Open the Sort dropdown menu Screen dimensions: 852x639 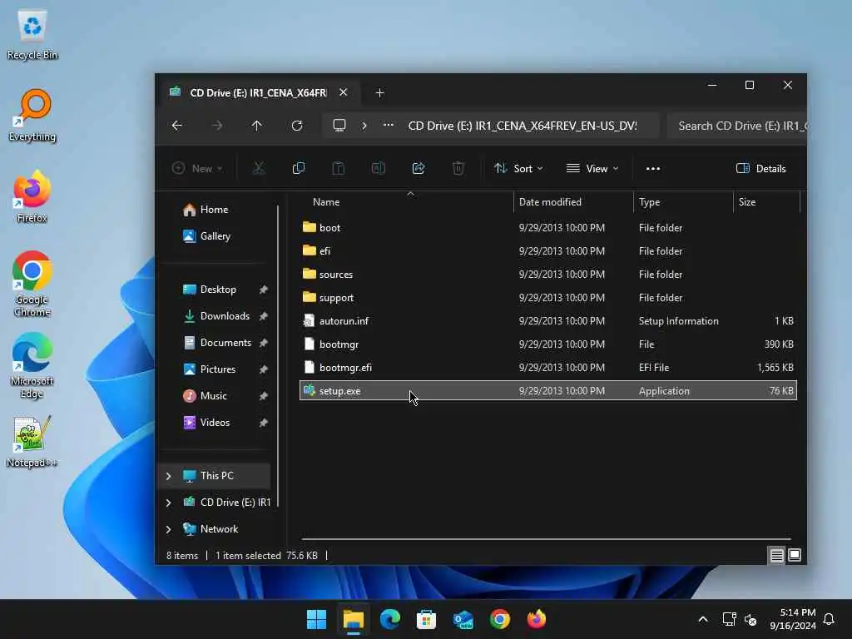pos(518,168)
